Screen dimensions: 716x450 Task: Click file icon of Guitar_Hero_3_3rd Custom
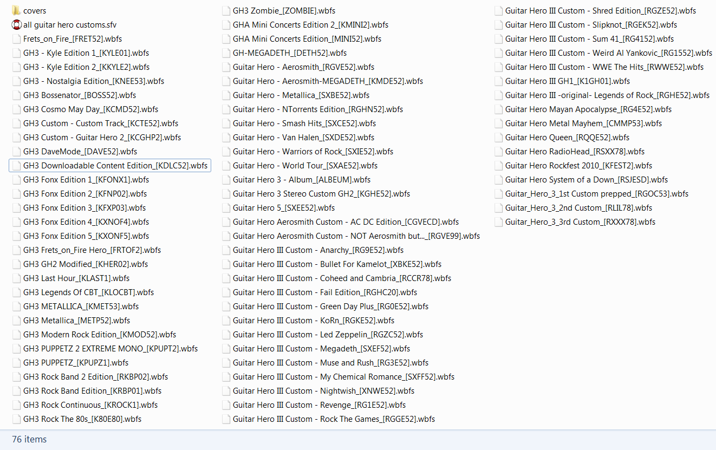click(498, 222)
